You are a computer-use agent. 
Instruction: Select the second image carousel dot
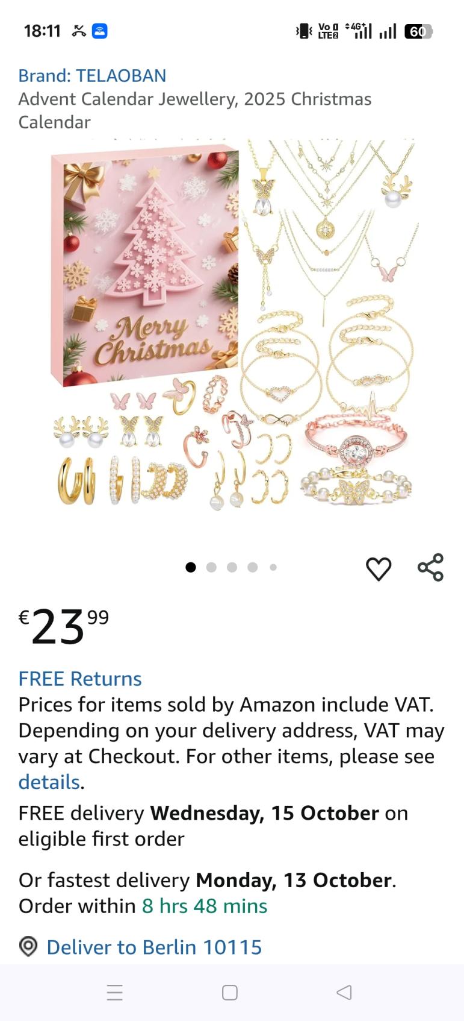point(211,567)
